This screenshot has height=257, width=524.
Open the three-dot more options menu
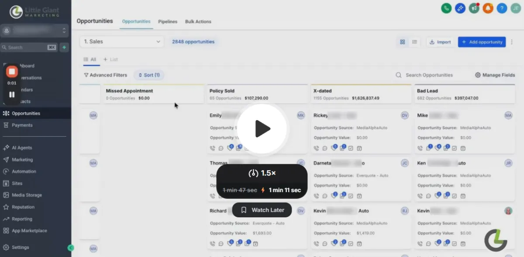pos(512,42)
